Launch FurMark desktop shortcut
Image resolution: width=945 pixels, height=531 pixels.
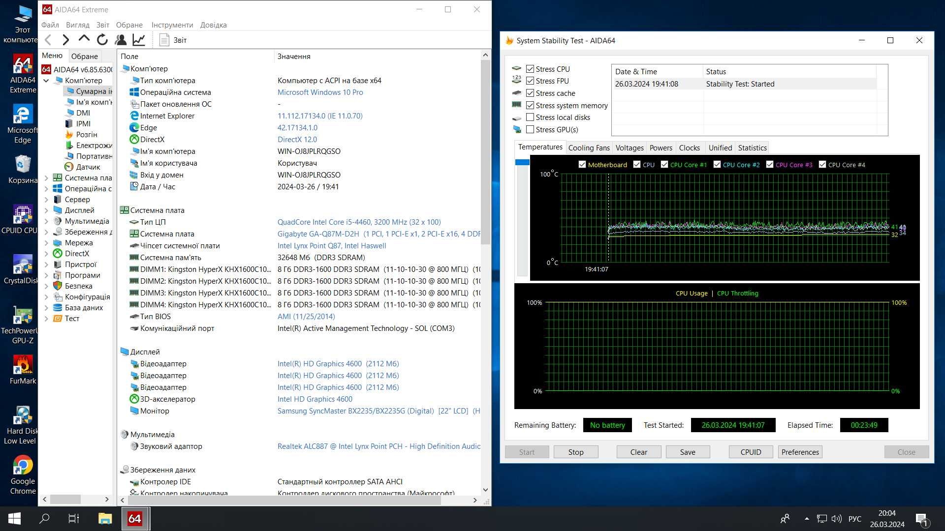(23, 370)
